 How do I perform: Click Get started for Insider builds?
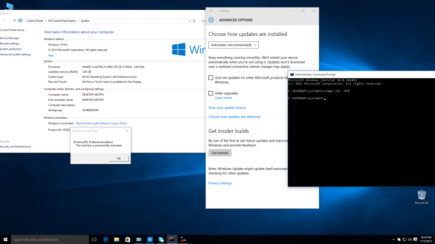pyautogui.click(x=220, y=153)
